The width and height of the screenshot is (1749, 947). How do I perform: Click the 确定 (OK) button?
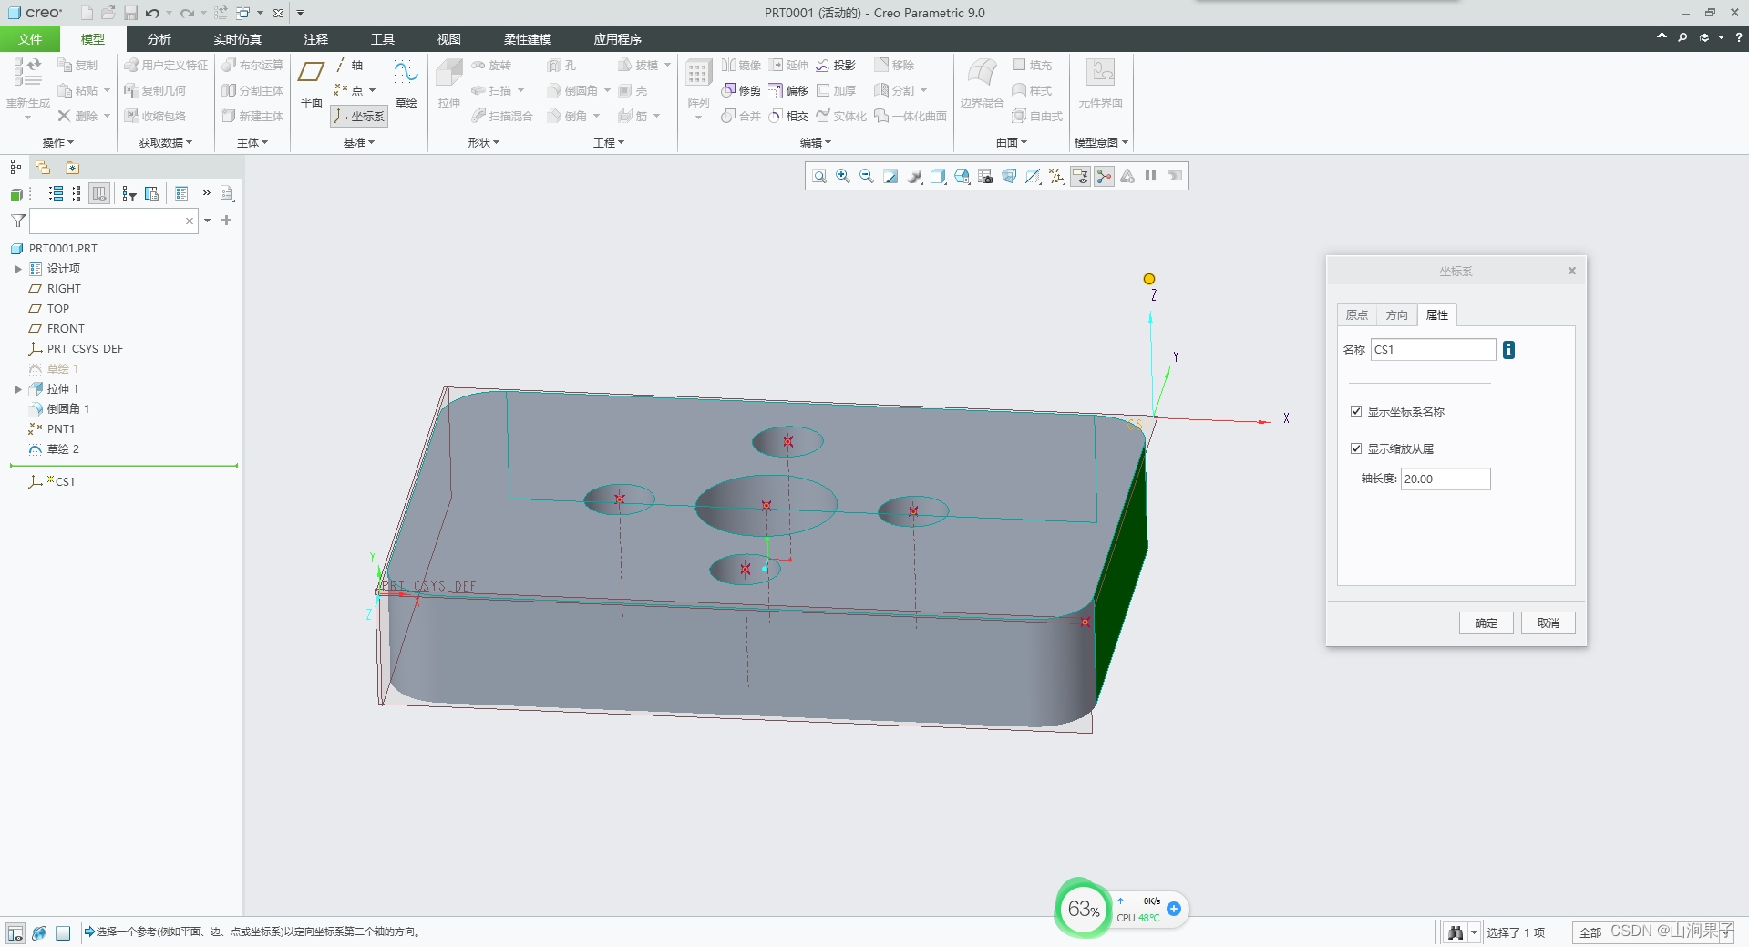point(1487,623)
